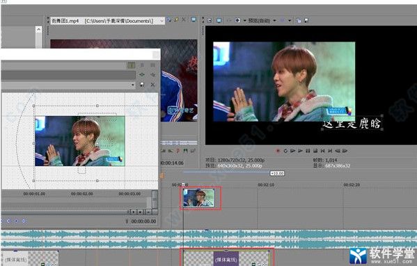This screenshot has height=266, width=417.
Task: Stop playback using the square stop icon
Action: point(315,151)
